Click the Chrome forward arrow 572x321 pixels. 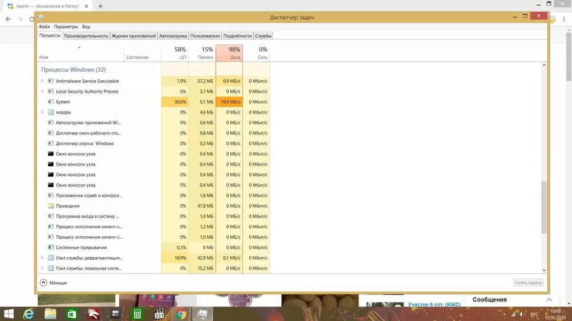pos(20,19)
